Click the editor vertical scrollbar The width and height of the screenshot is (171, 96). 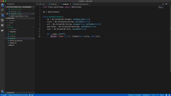coord(170,39)
